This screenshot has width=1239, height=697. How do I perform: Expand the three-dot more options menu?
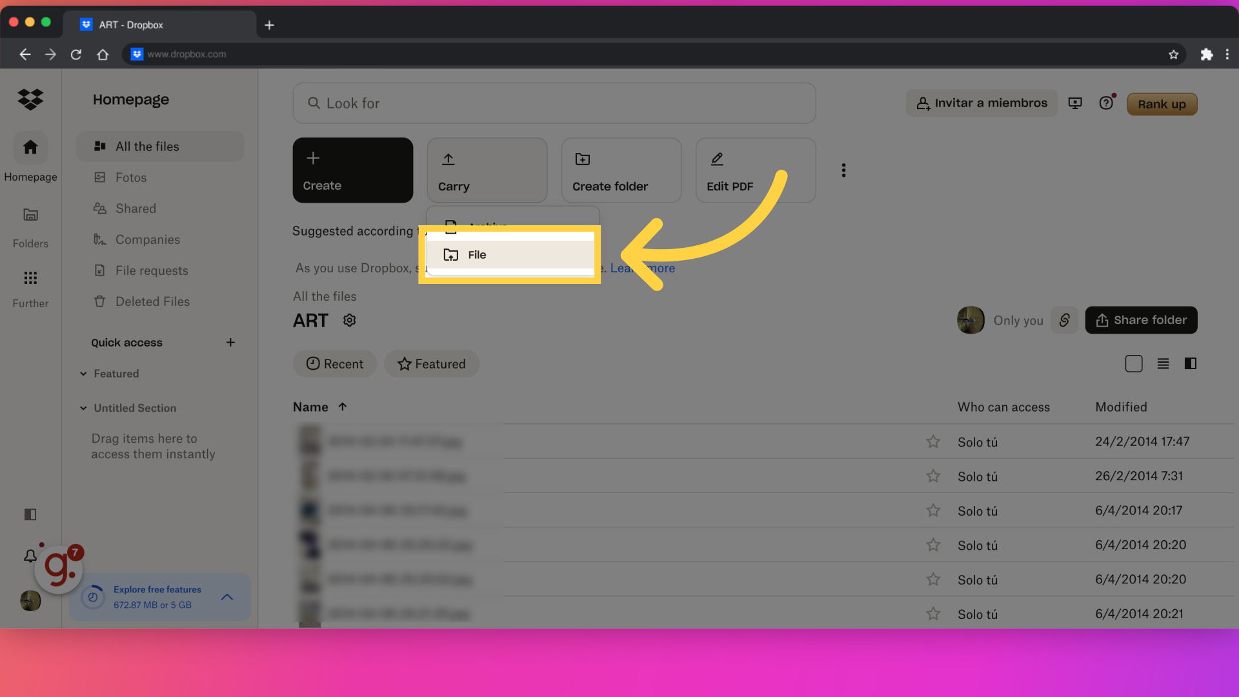843,170
